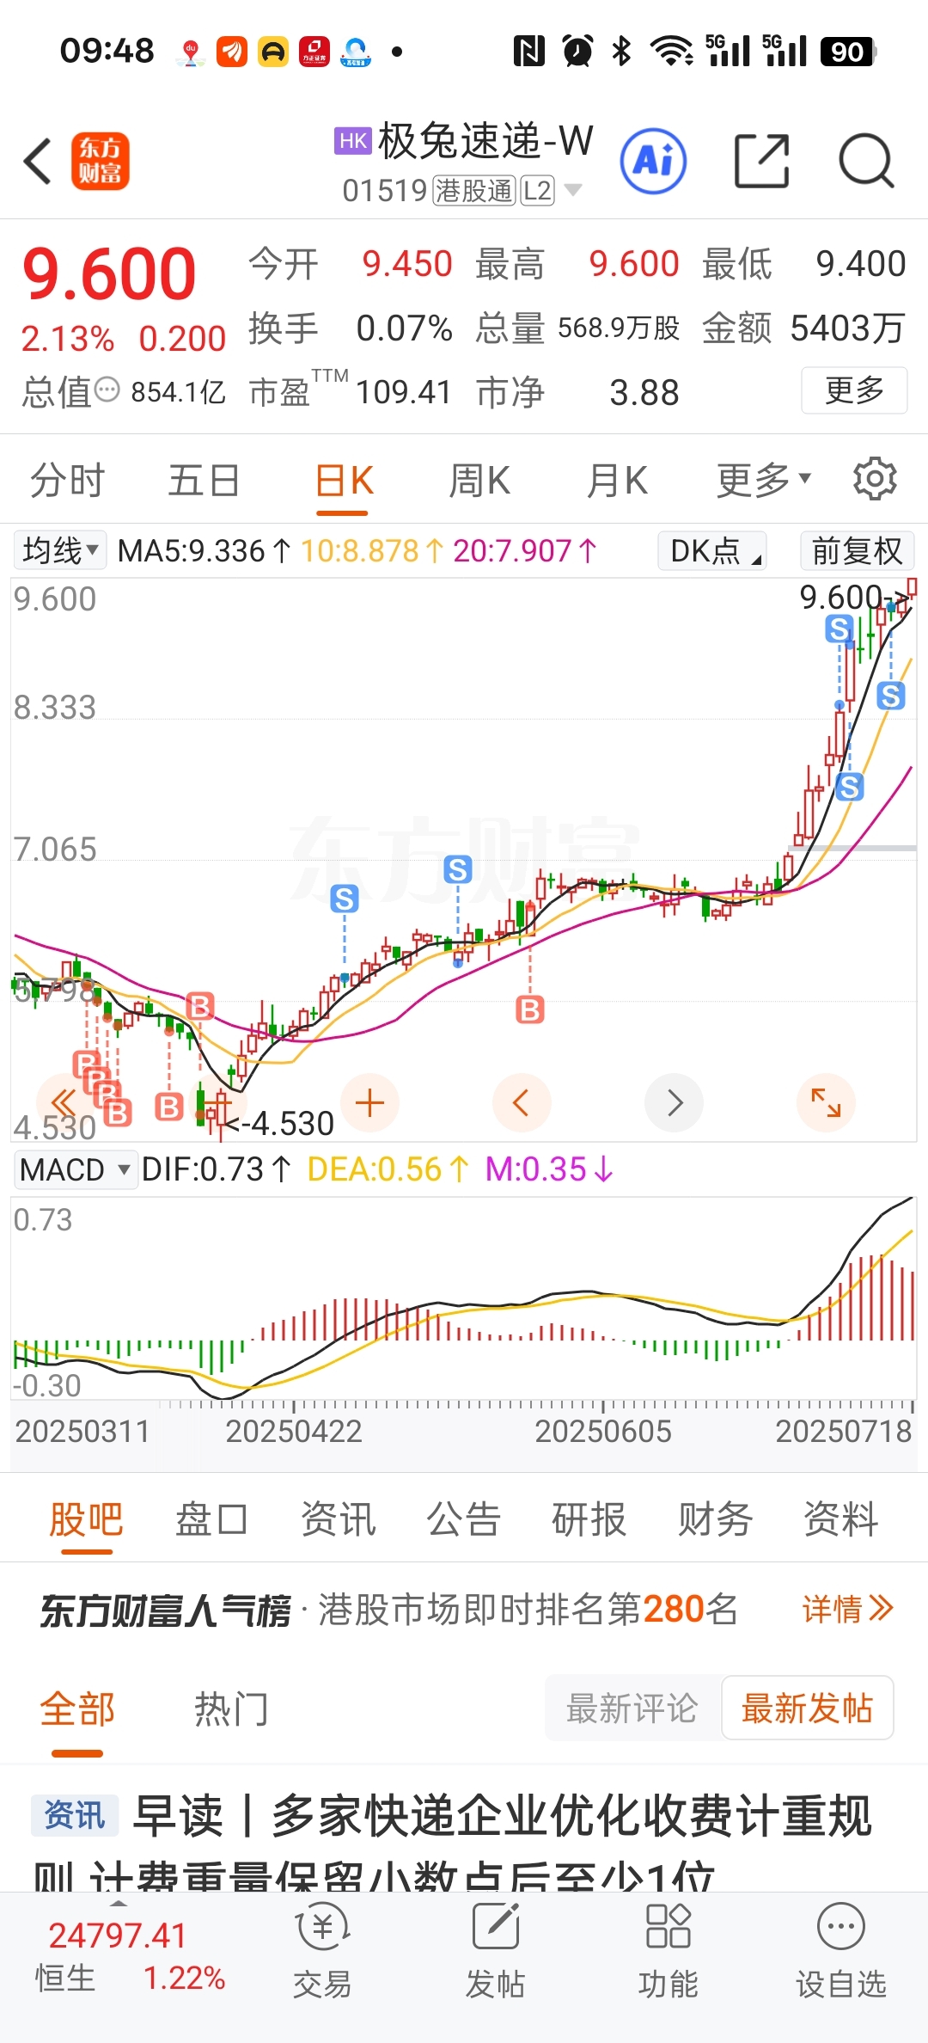This screenshot has height=2043, width=928.
Task: Open the 发帖 post icon
Action: [x=495, y=1952]
